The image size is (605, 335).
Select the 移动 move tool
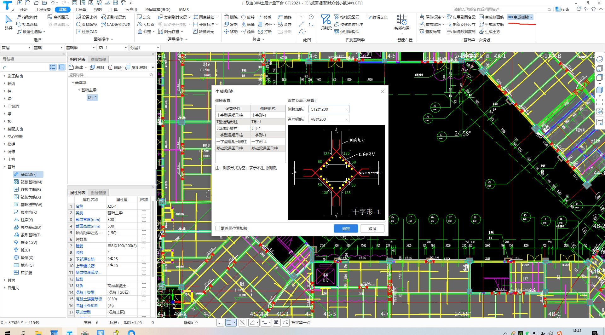tap(231, 32)
